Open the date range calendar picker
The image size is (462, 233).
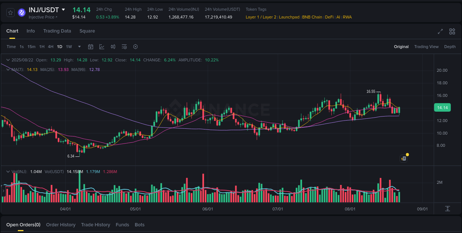coord(91,47)
